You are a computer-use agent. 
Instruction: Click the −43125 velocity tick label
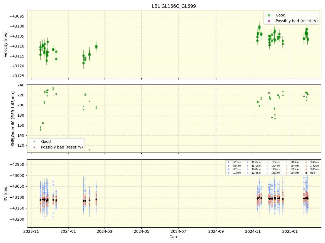[17, 76]
